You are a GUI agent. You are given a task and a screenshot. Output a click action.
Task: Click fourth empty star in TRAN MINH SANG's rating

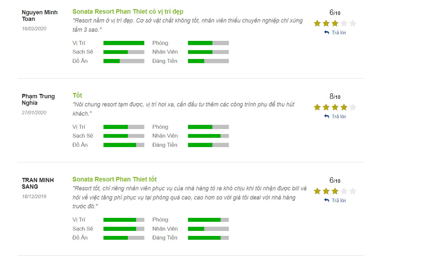click(344, 191)
